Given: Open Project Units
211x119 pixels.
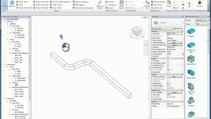Looking at the screenshot, I should [x=55, y=8].
